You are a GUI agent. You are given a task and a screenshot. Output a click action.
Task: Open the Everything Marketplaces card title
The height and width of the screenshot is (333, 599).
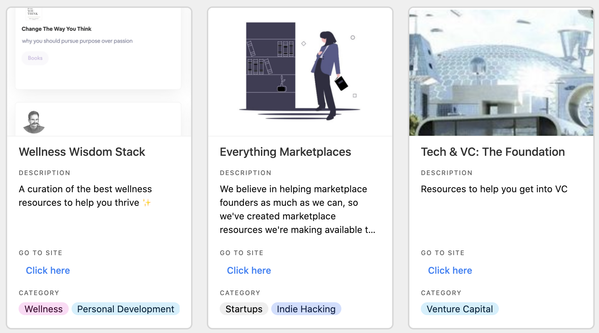pyautogui.click(x=286, y=152)
